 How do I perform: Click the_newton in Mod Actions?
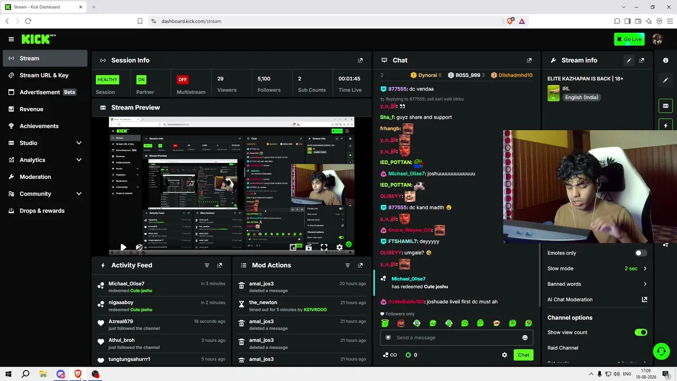click(263, 303)
